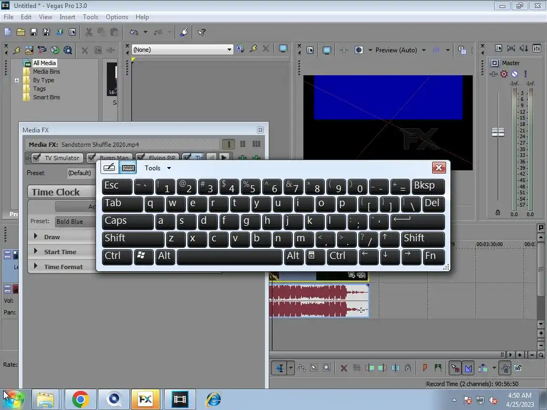Open the File menu
Viewport: 547px width, 410px height.
[9, 17]
